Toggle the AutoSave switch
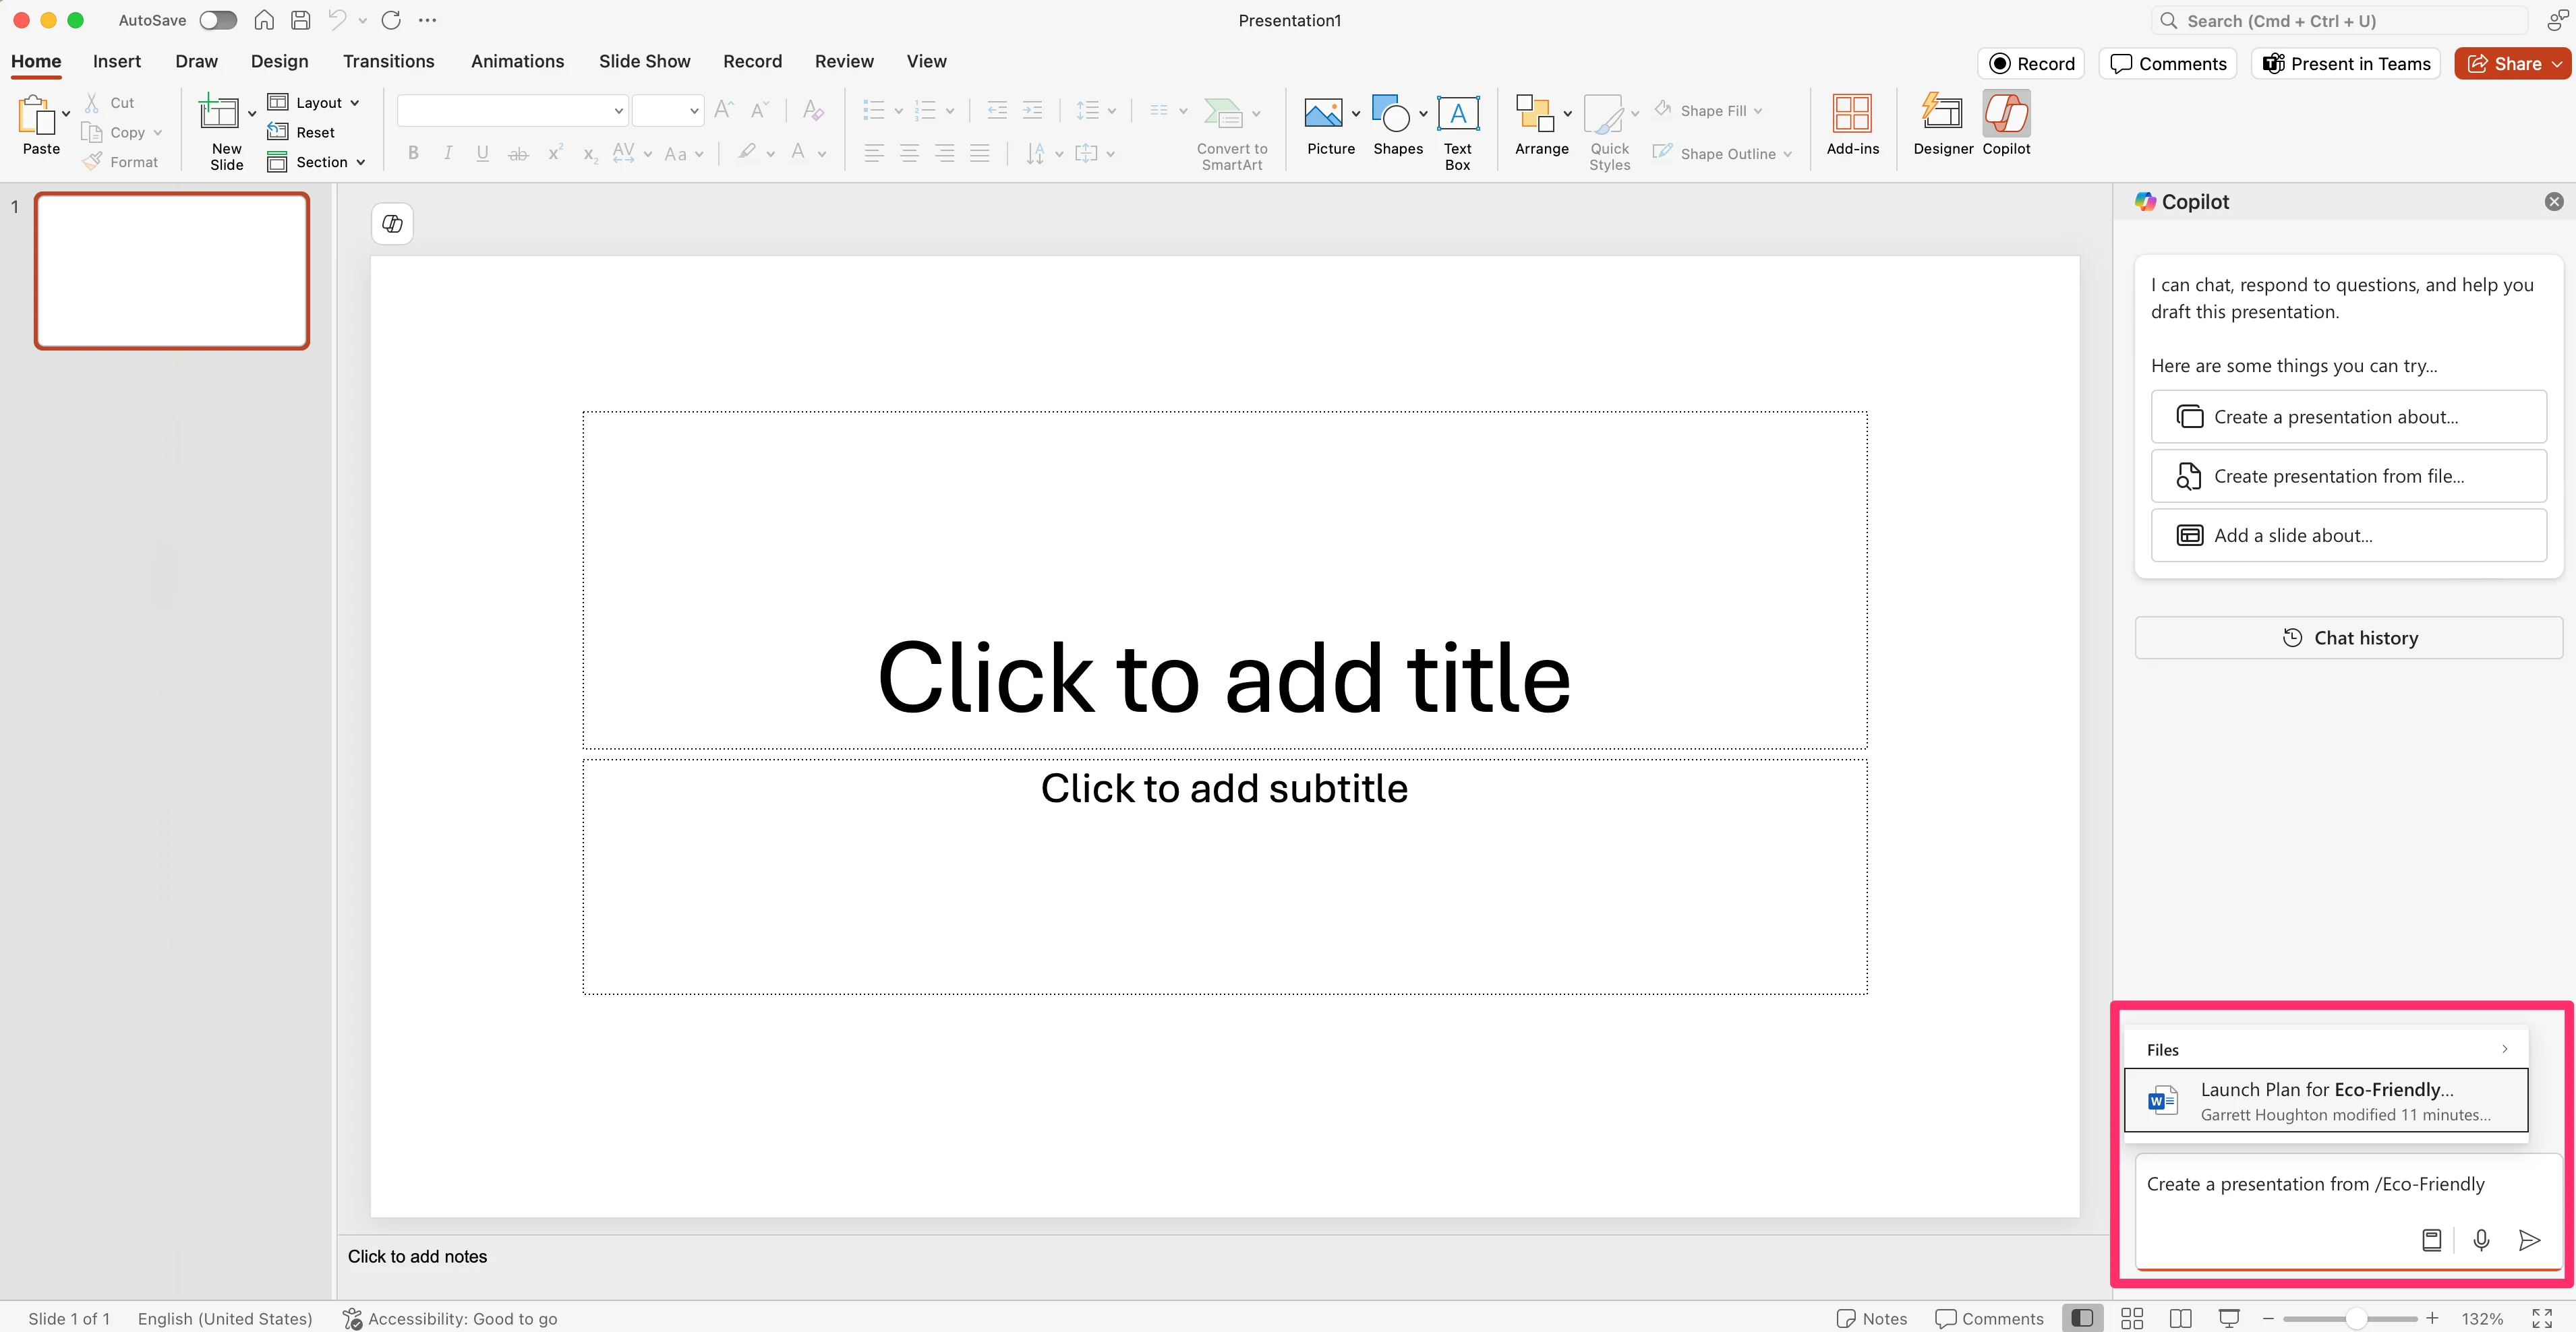Viewport: 2576px width, 1332px height. (x=217, y=20)
